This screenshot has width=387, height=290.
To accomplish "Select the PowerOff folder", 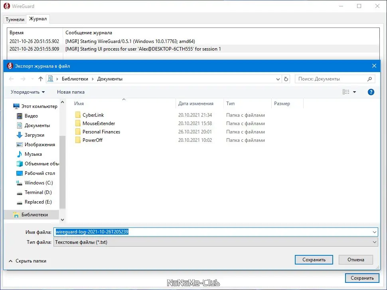I will (89, 140).
